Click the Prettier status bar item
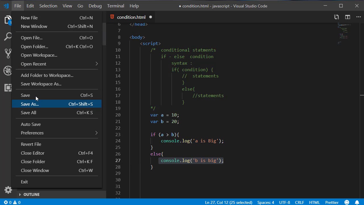The image size is (364, 205). coord(332,202)
